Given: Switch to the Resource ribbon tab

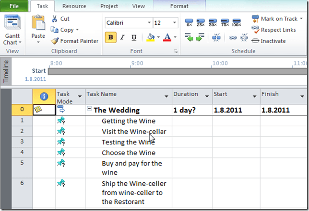Looking at the screenshot, I should (x=74, y=6).
